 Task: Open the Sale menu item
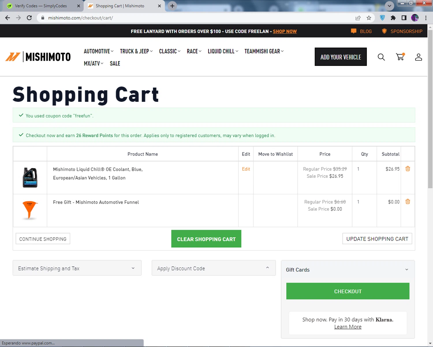click(x=115, y=63)
